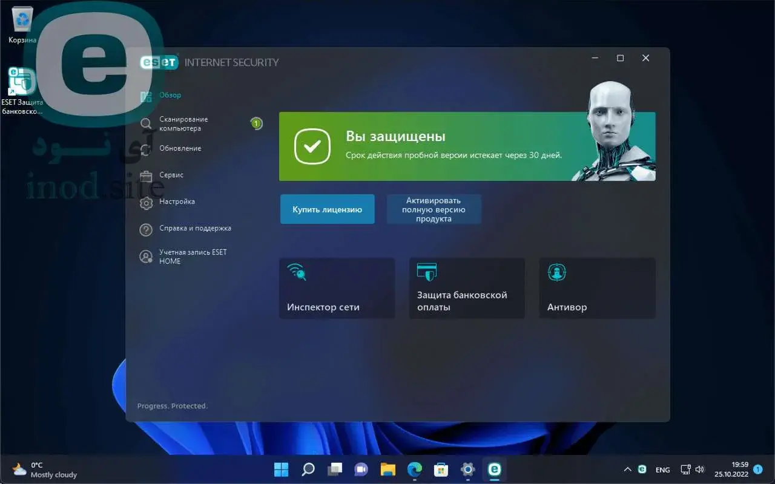775x484 pixels.
Task: Open Settings gear on the taskbar
Action: (467, 469)
